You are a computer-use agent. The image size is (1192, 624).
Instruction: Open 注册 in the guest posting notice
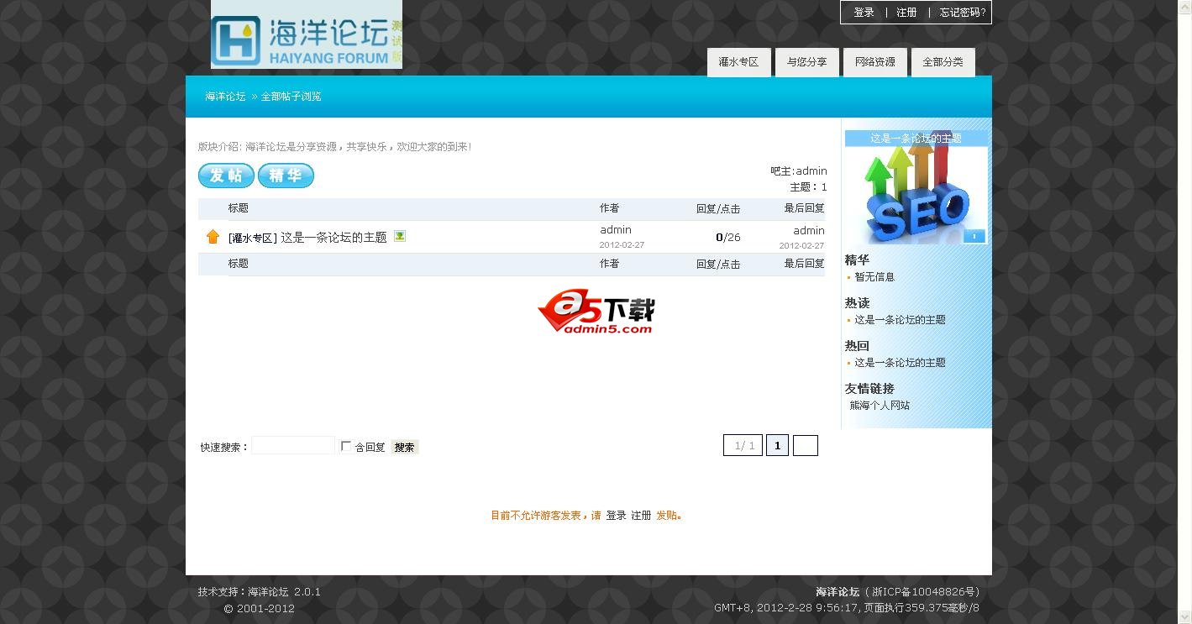pyautogui.click(x=641, y=516)
